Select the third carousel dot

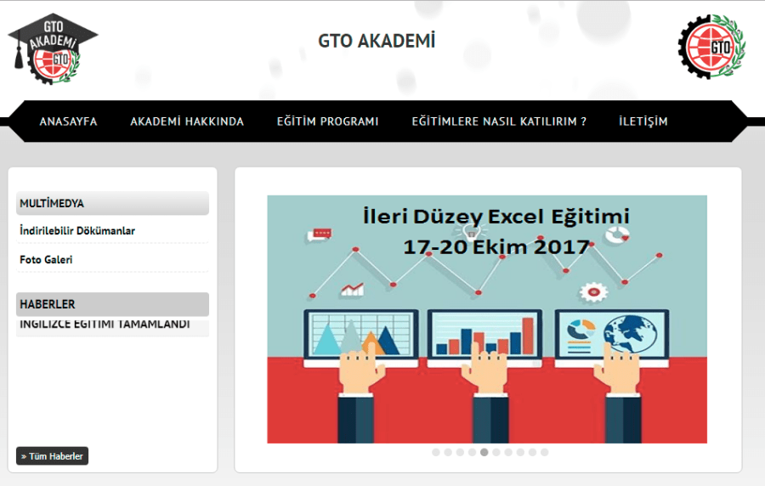pos(460,452)
